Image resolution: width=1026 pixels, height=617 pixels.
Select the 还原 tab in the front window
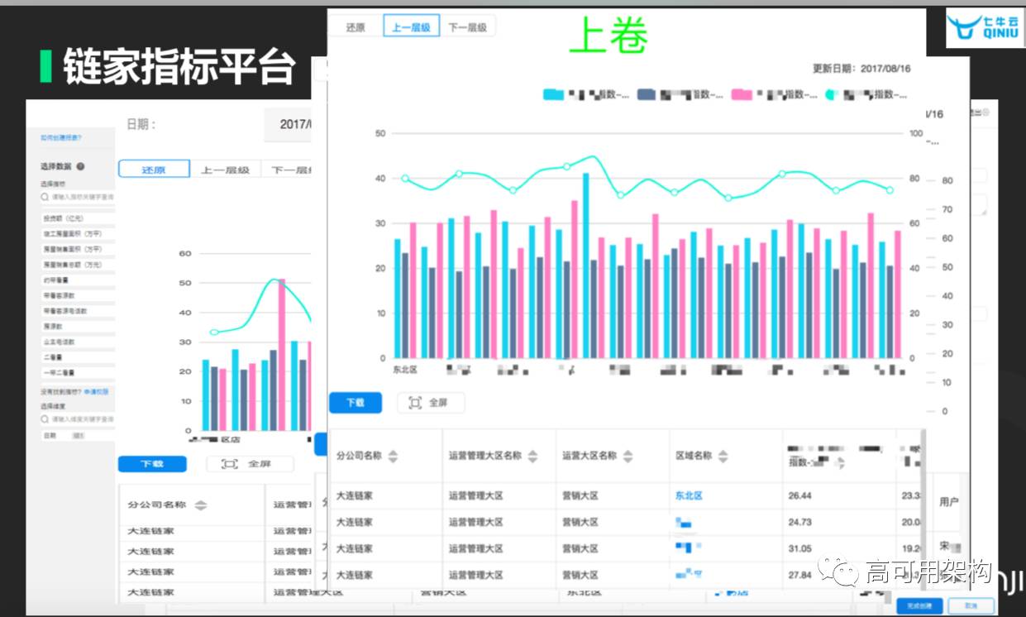(x=356, y=26)
